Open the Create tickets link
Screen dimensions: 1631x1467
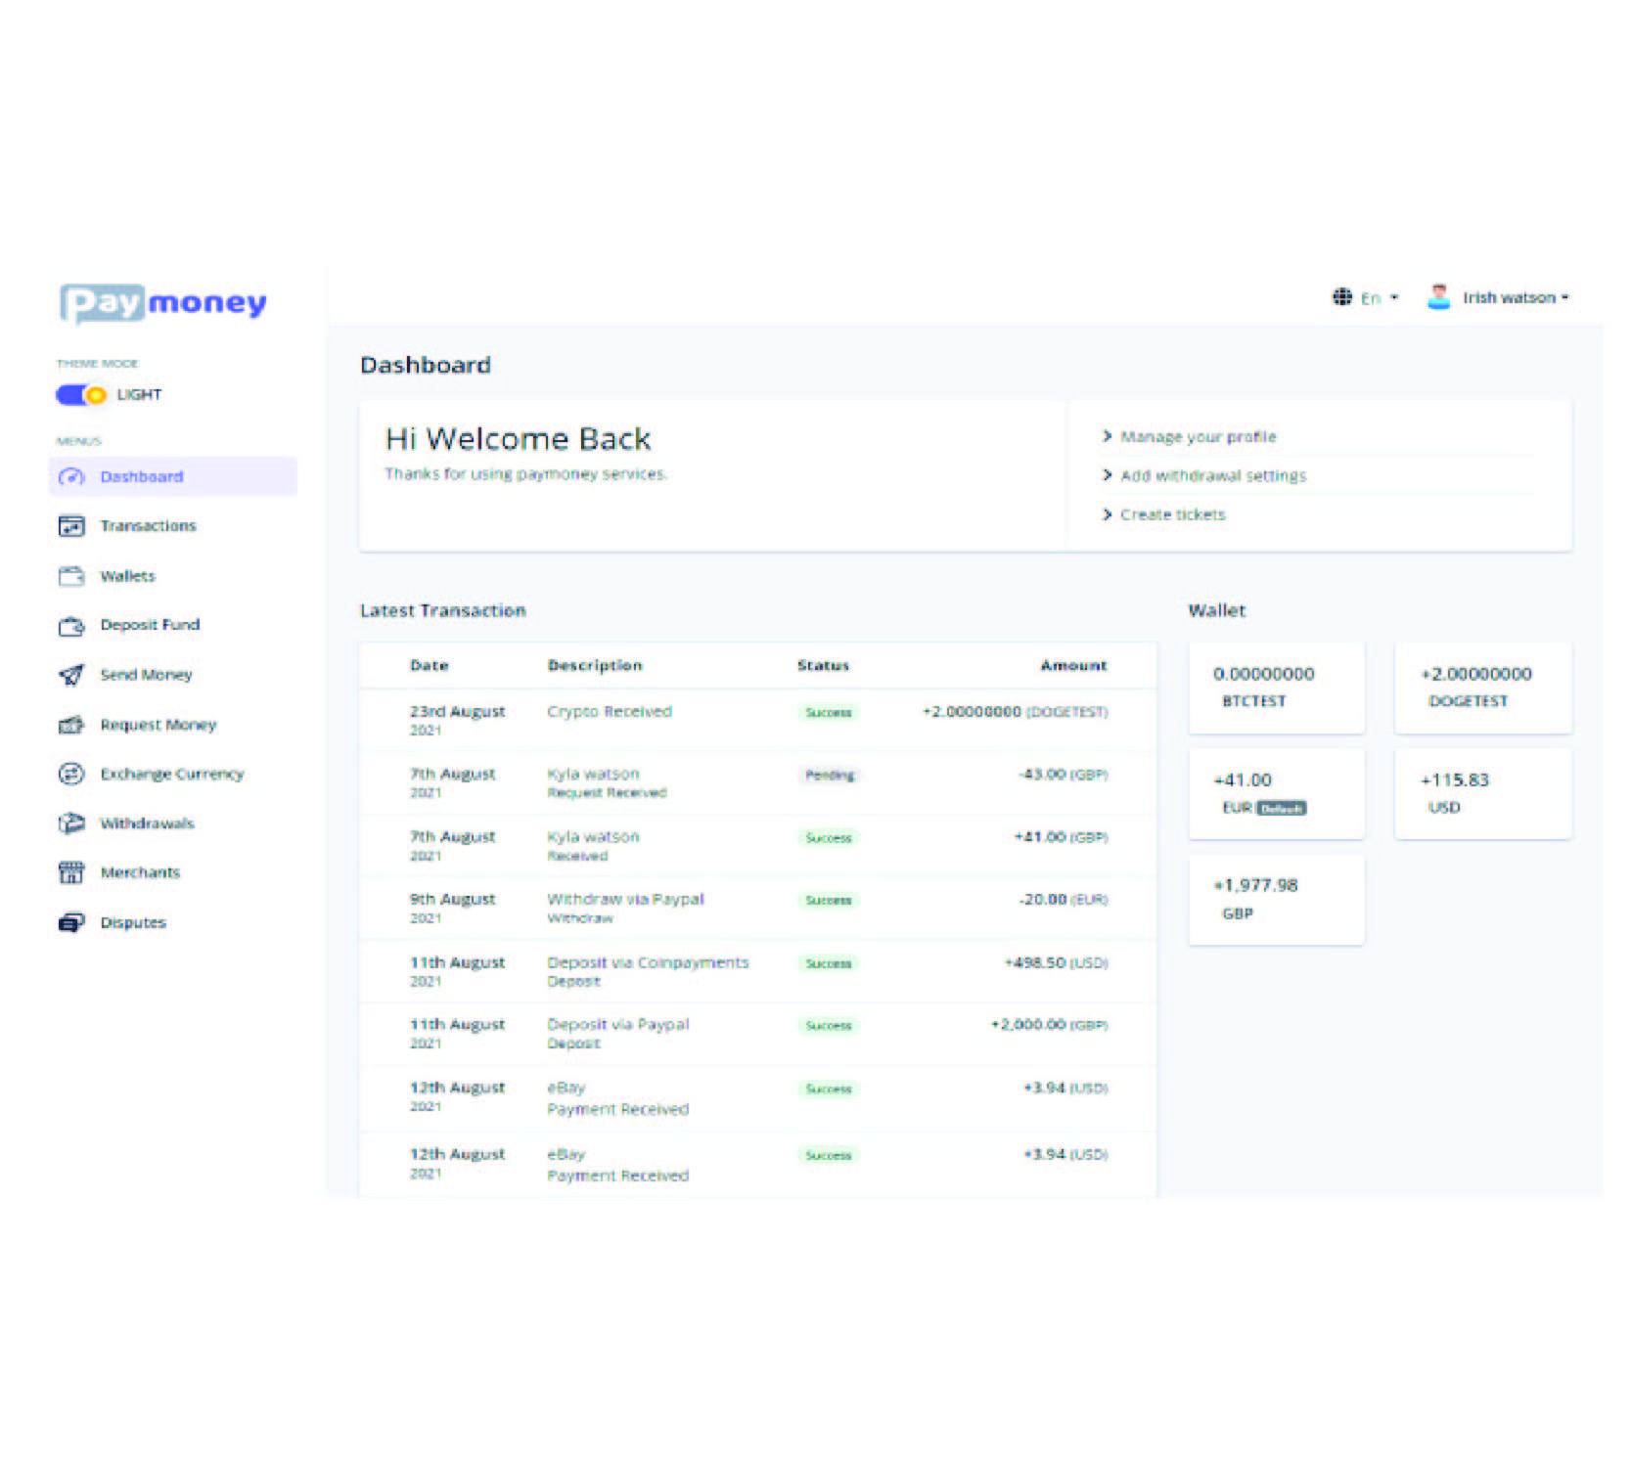1173,515
